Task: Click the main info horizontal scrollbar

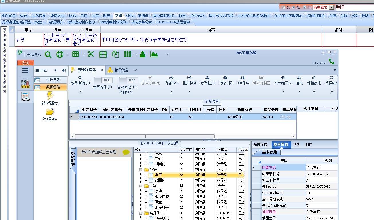Action: 145,136
